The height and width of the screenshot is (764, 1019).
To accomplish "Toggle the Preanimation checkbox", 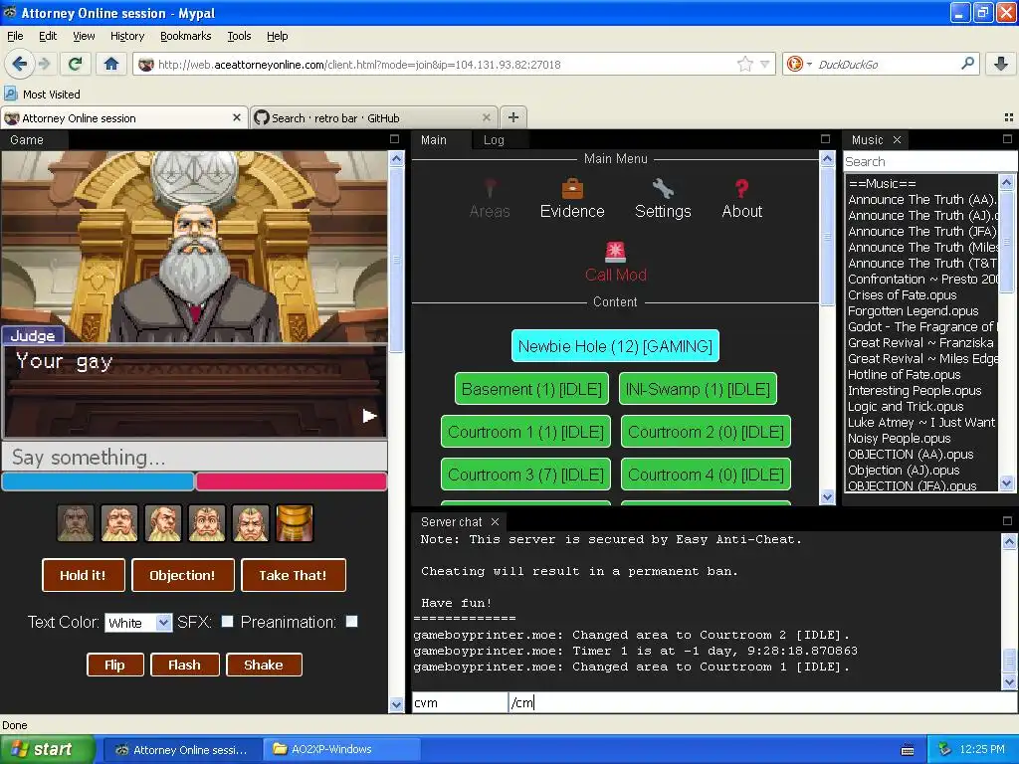I will click(351, 621).
